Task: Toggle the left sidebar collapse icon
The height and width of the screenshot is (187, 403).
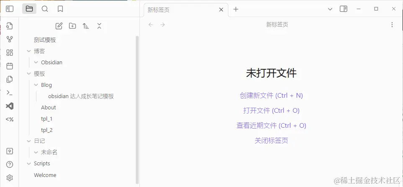Action: (x=10, y=9)
